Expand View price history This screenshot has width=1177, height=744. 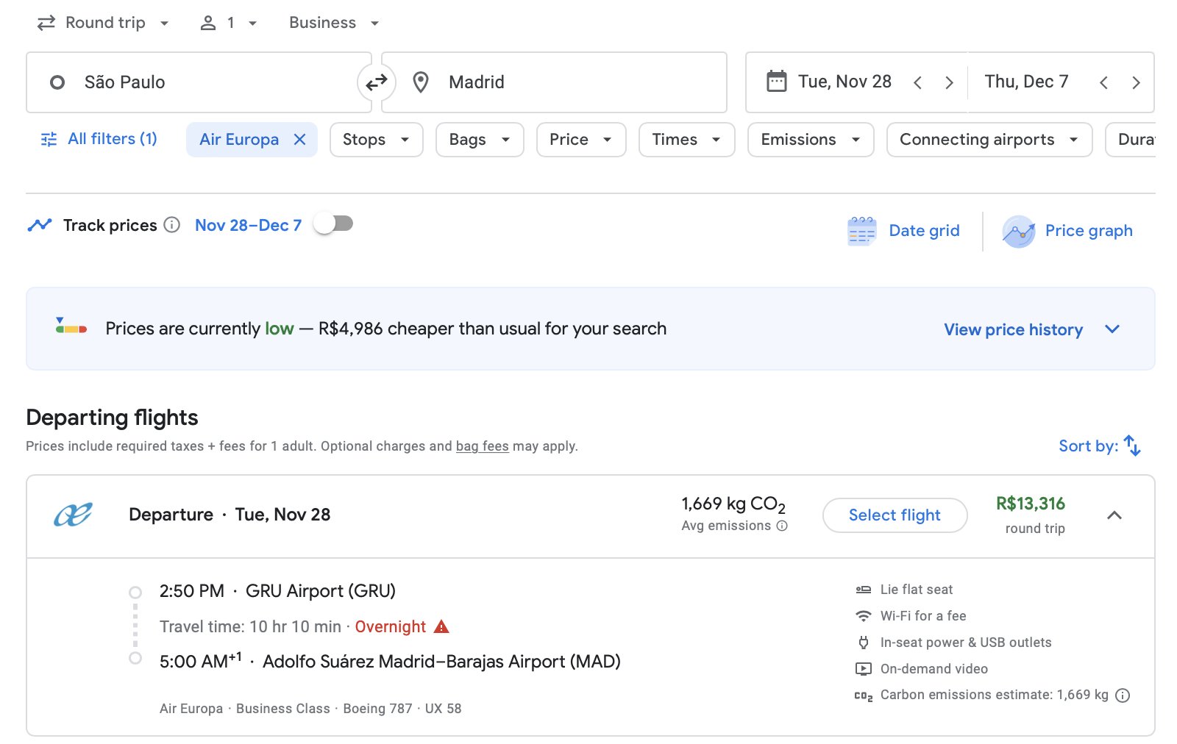pyautogui.click(x=1031, y=329)
